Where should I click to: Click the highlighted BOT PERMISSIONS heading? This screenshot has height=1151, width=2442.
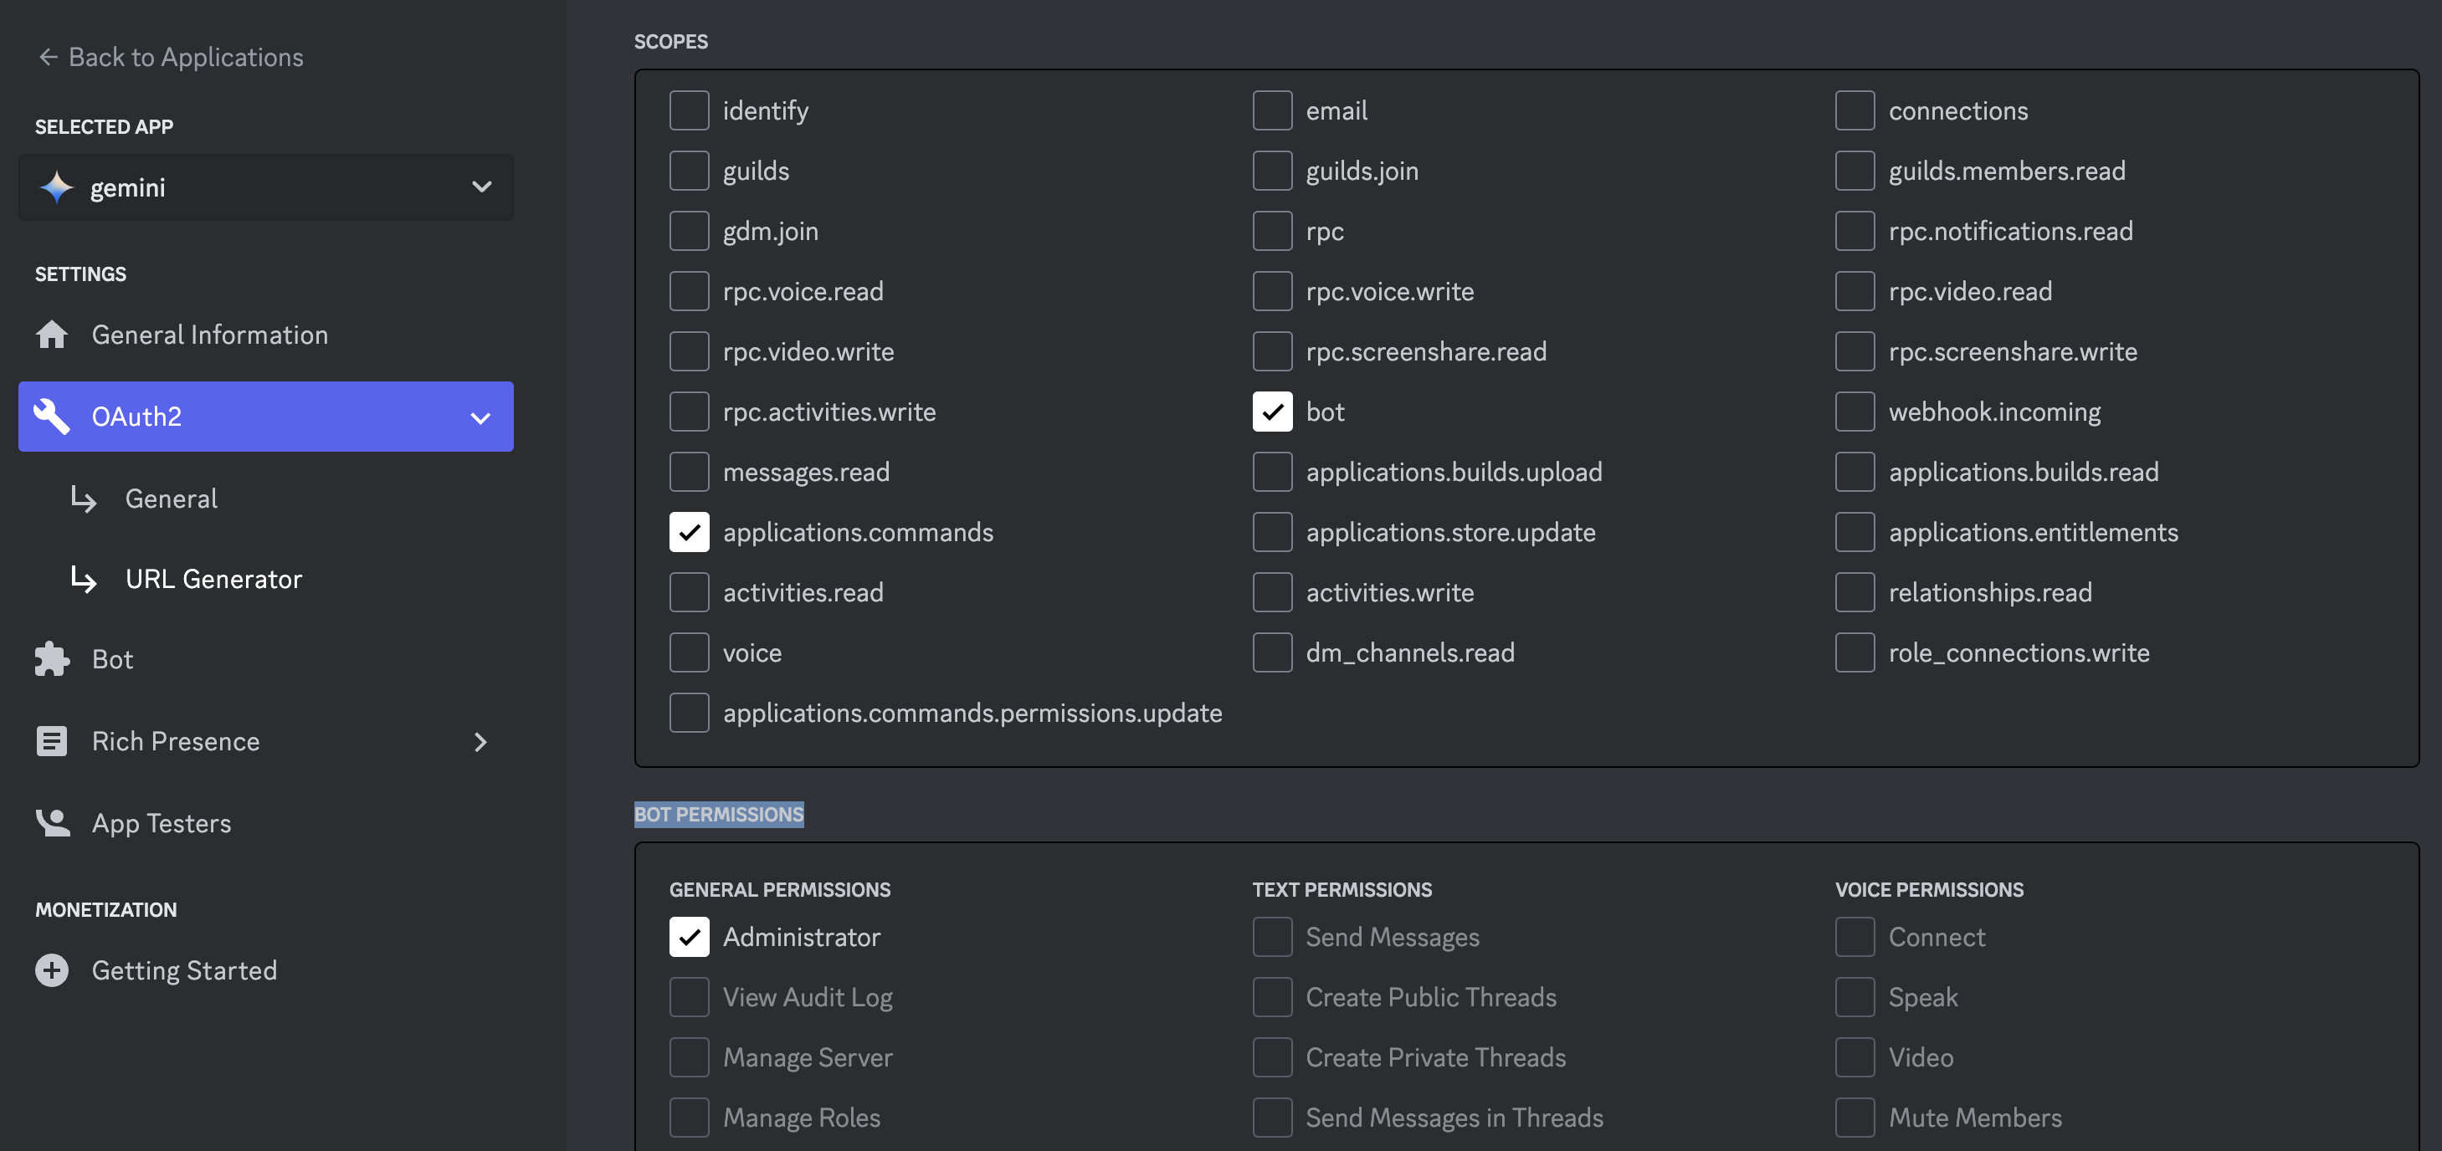pyautogui.click(x=719, y=815)
